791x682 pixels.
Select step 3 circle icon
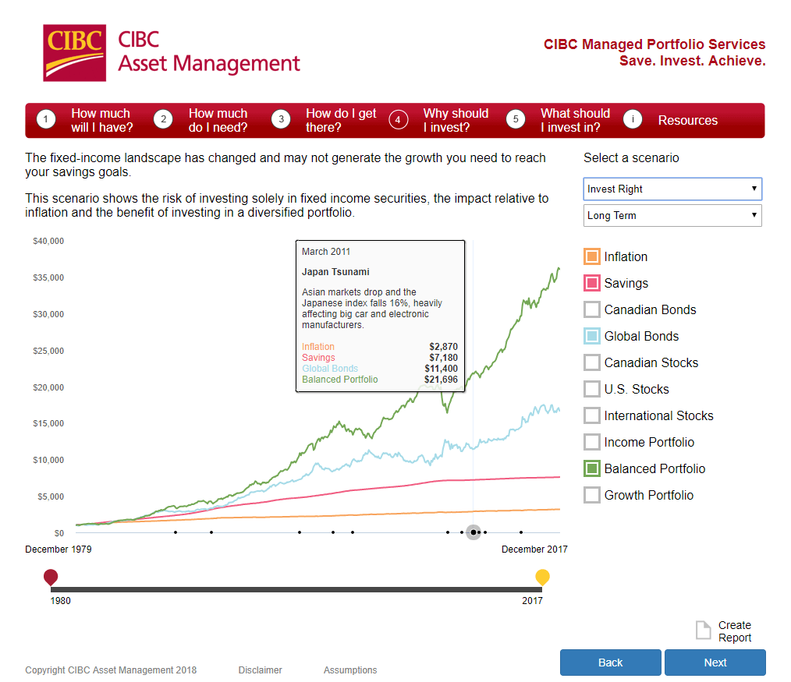click(x=281, y=119)
